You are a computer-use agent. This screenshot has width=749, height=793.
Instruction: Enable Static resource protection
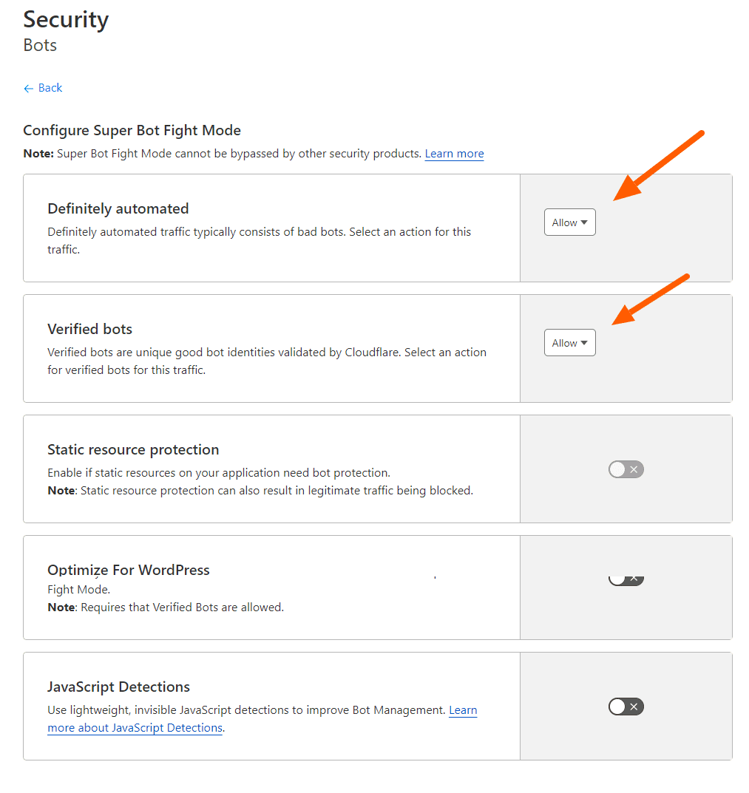coord(626,469)
